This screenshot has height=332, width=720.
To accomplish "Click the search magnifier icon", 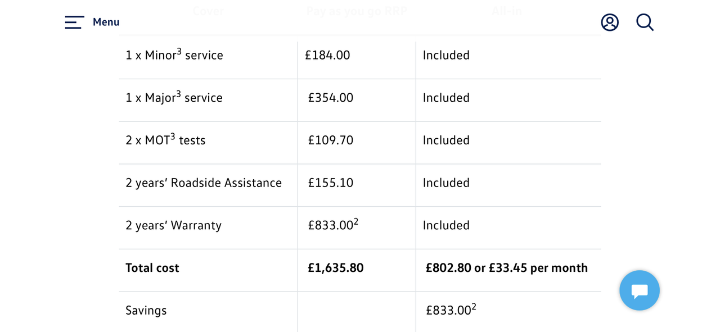I will (645, 22).
